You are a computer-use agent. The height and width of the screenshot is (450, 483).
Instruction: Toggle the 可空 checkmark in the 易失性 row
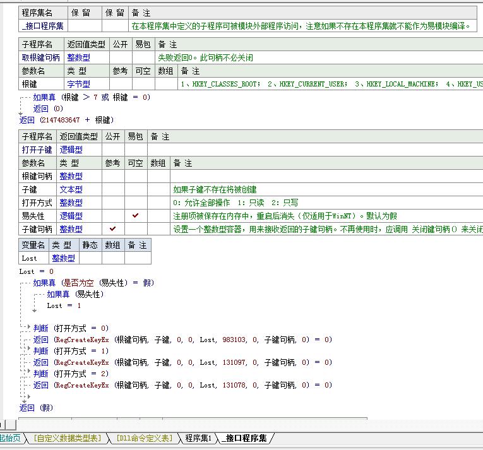tap(136, 216)
